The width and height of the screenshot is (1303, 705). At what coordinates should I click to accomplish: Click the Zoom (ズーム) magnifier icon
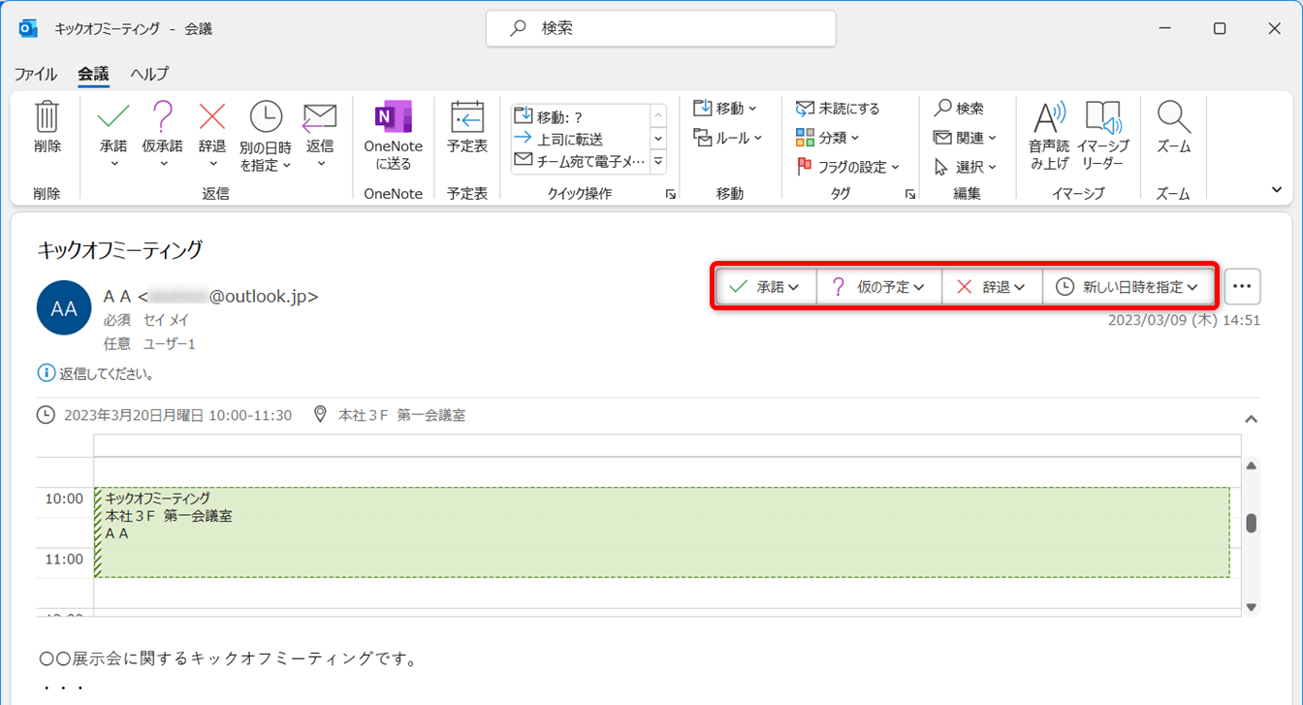pyautogui.click(x=1173, y=118)
